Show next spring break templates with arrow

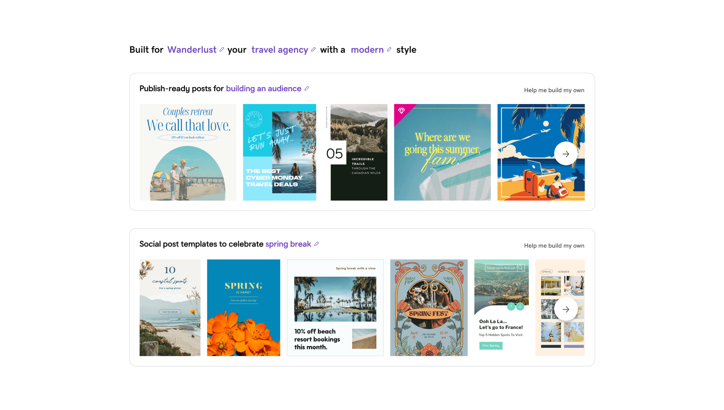tap(566, 310)
